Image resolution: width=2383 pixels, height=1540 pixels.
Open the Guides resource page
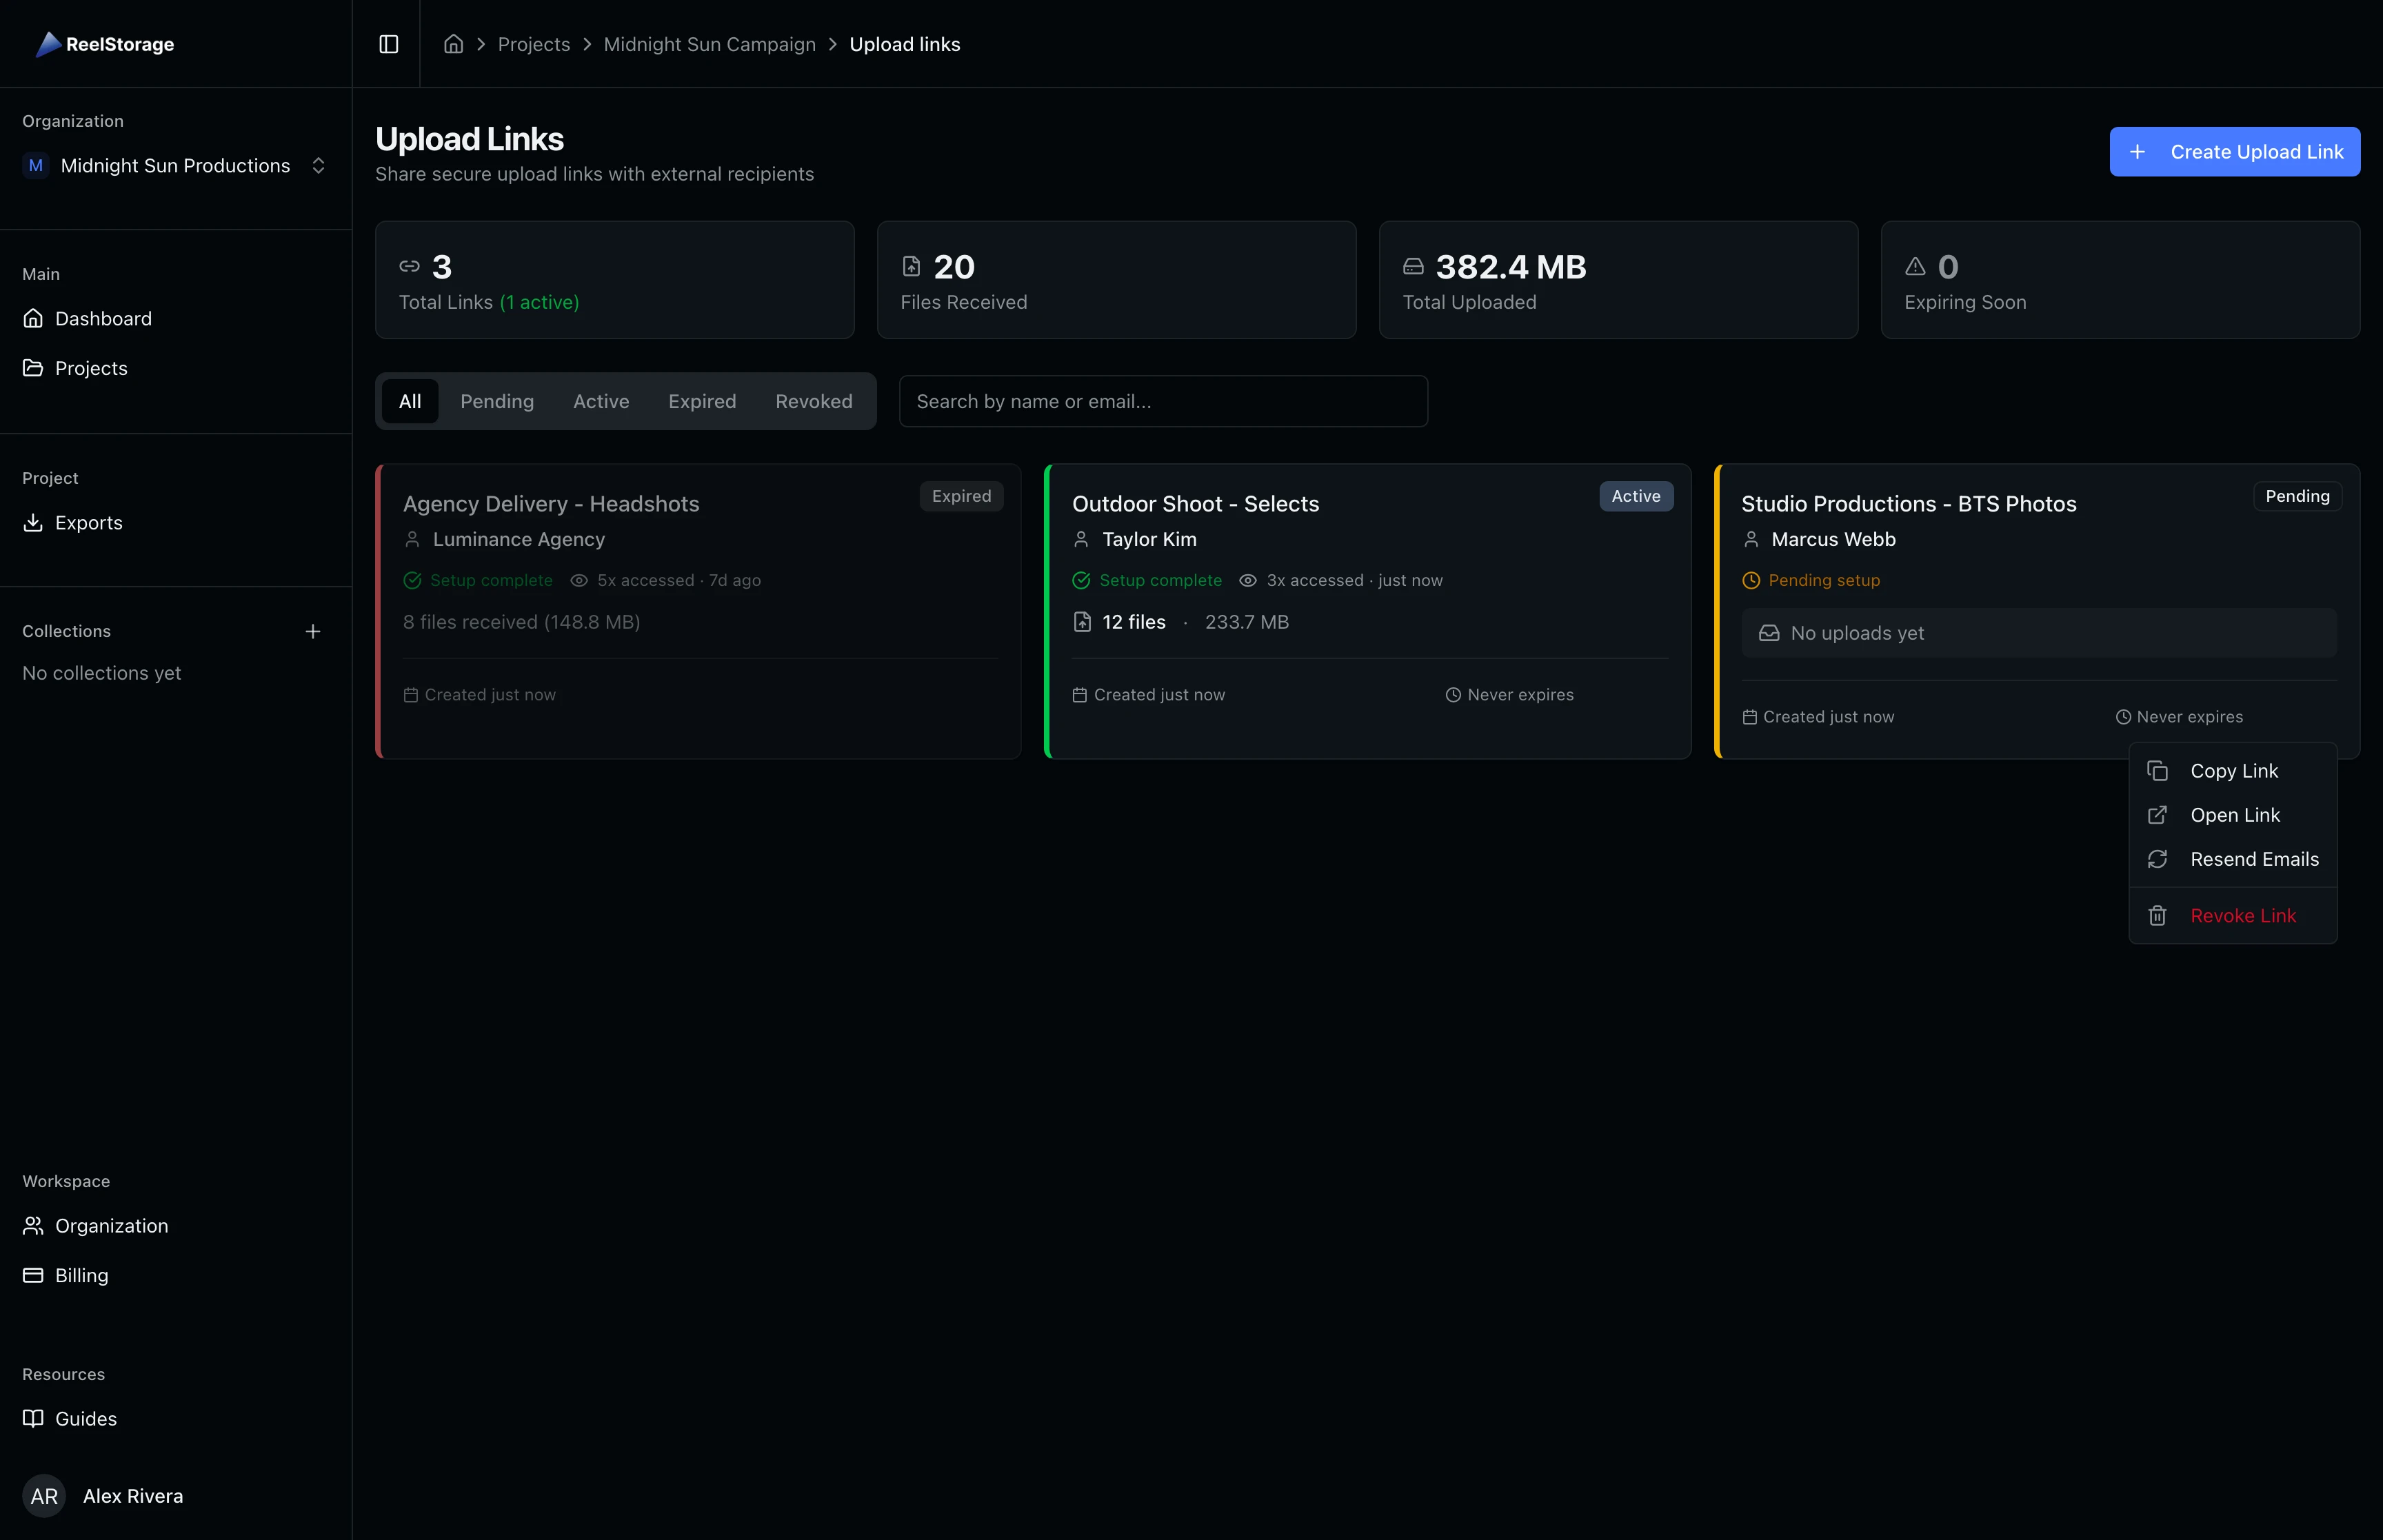pyautogui.click(x=85, y=1419)
